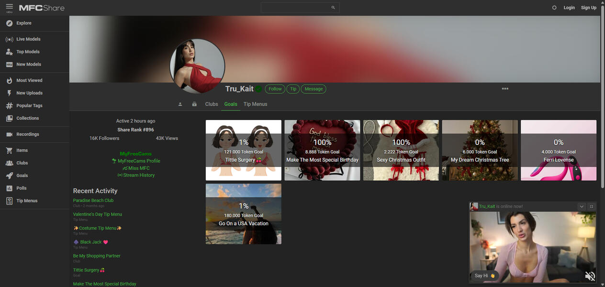
Task: Switch to the Tip Menus tab
Action: [255, 104]
